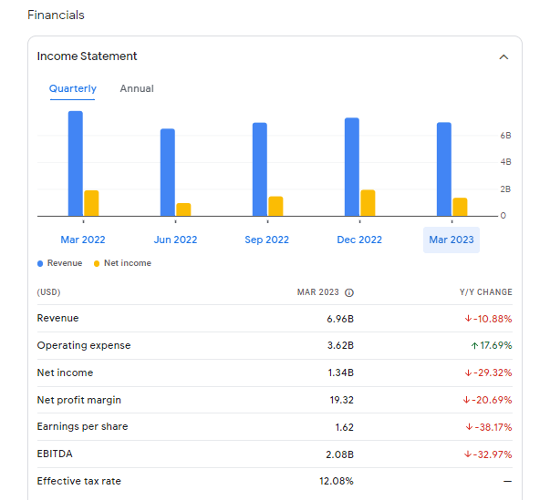550x500 pixels.
Task: Click the Earnings per share label
Action: (82, 427)
